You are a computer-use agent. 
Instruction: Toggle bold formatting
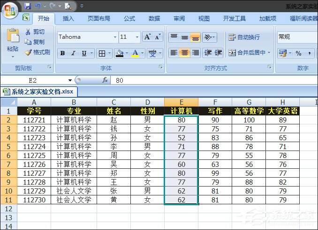pyautogui.click(x=63, y=53)
